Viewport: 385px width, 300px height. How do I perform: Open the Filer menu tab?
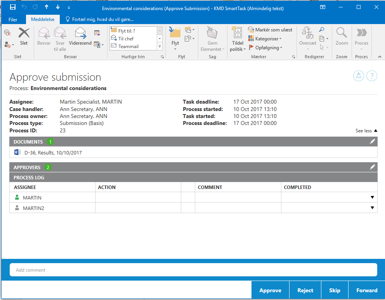(x=13, y=19)
